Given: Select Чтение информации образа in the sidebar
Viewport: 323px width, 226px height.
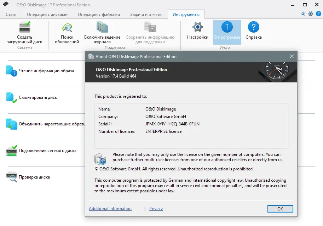Looking at the screenshot, I should click(x=46, y=71).
